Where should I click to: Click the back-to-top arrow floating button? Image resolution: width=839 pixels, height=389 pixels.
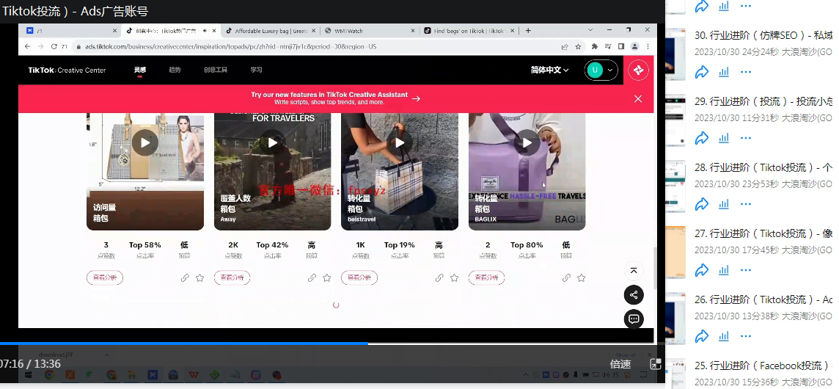[x=634, y=271]
